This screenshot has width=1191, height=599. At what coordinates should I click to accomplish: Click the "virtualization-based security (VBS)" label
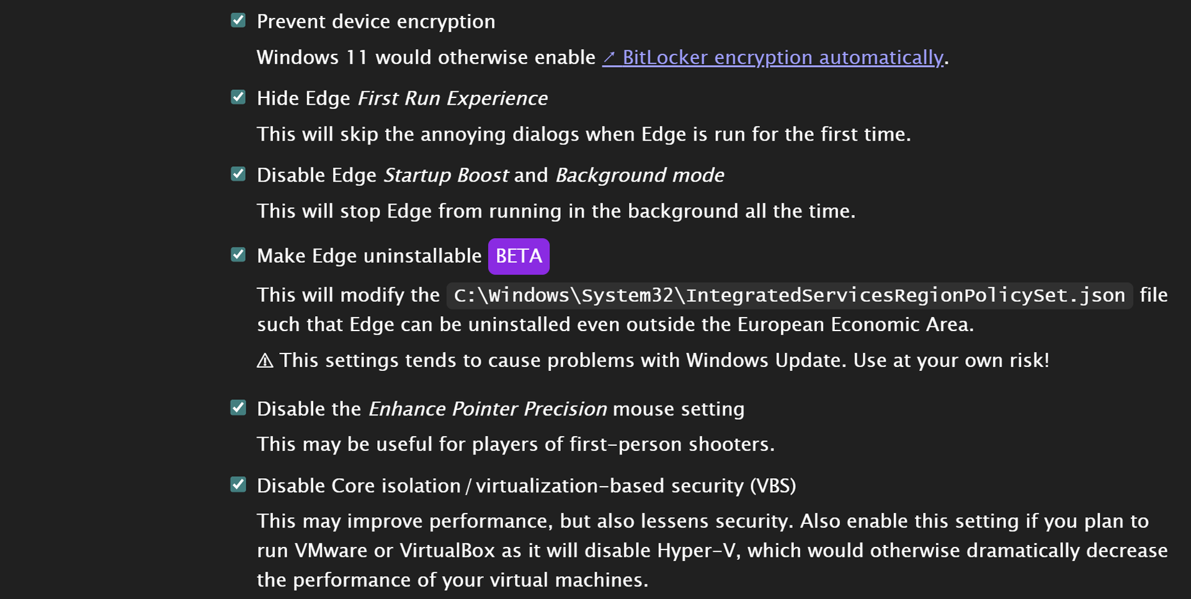635,486
